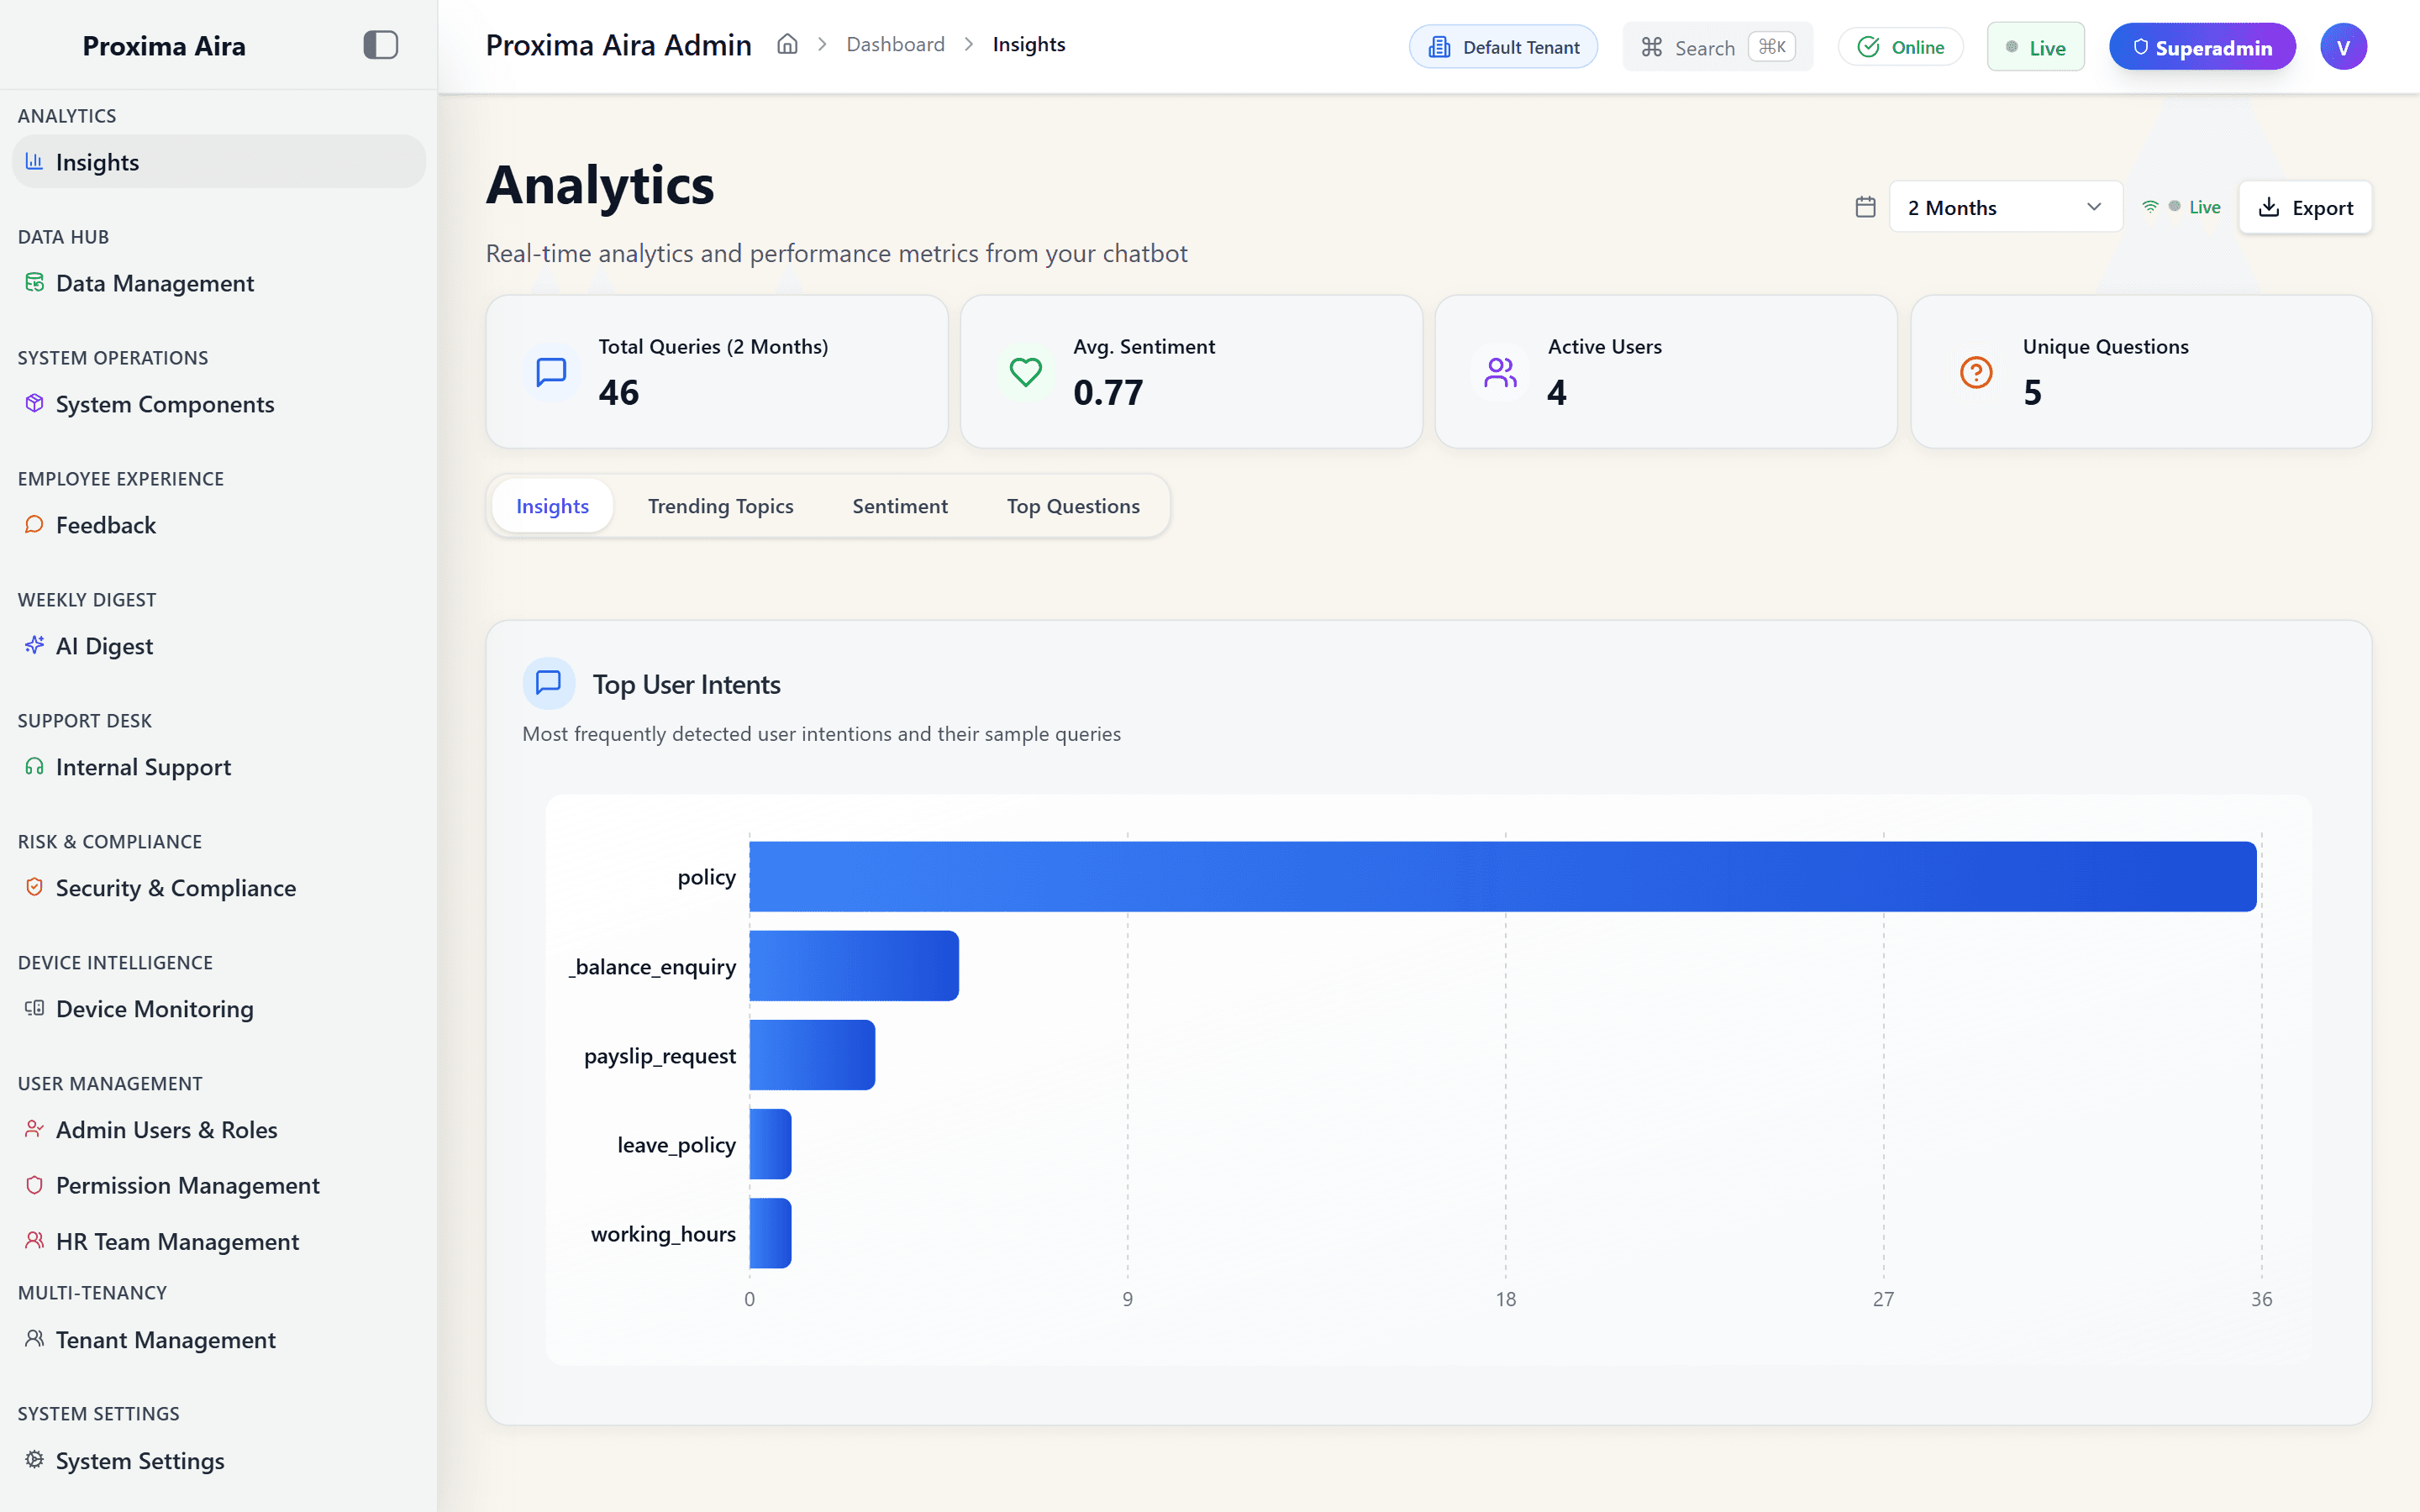Click the calendar icon beside date range
2420x1512 pixels.
(1865, 207)
